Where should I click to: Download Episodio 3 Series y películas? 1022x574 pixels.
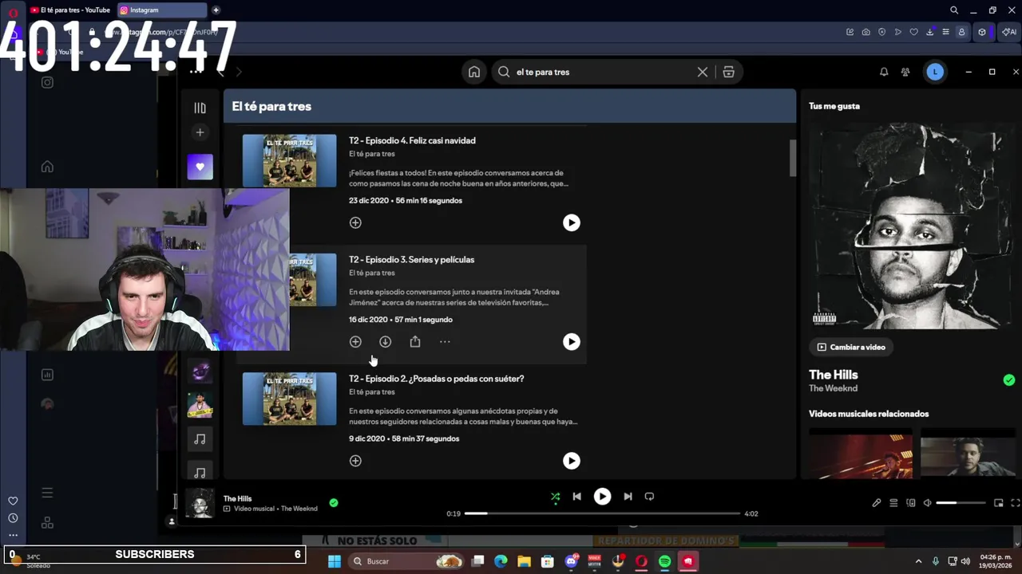(x=385, y=341)
